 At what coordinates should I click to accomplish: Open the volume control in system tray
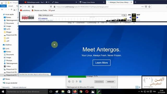pyautogui.click(x=148, y=92)
